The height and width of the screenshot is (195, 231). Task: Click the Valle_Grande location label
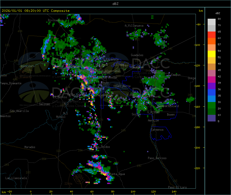pyautogui.click(x=76, y=95)
